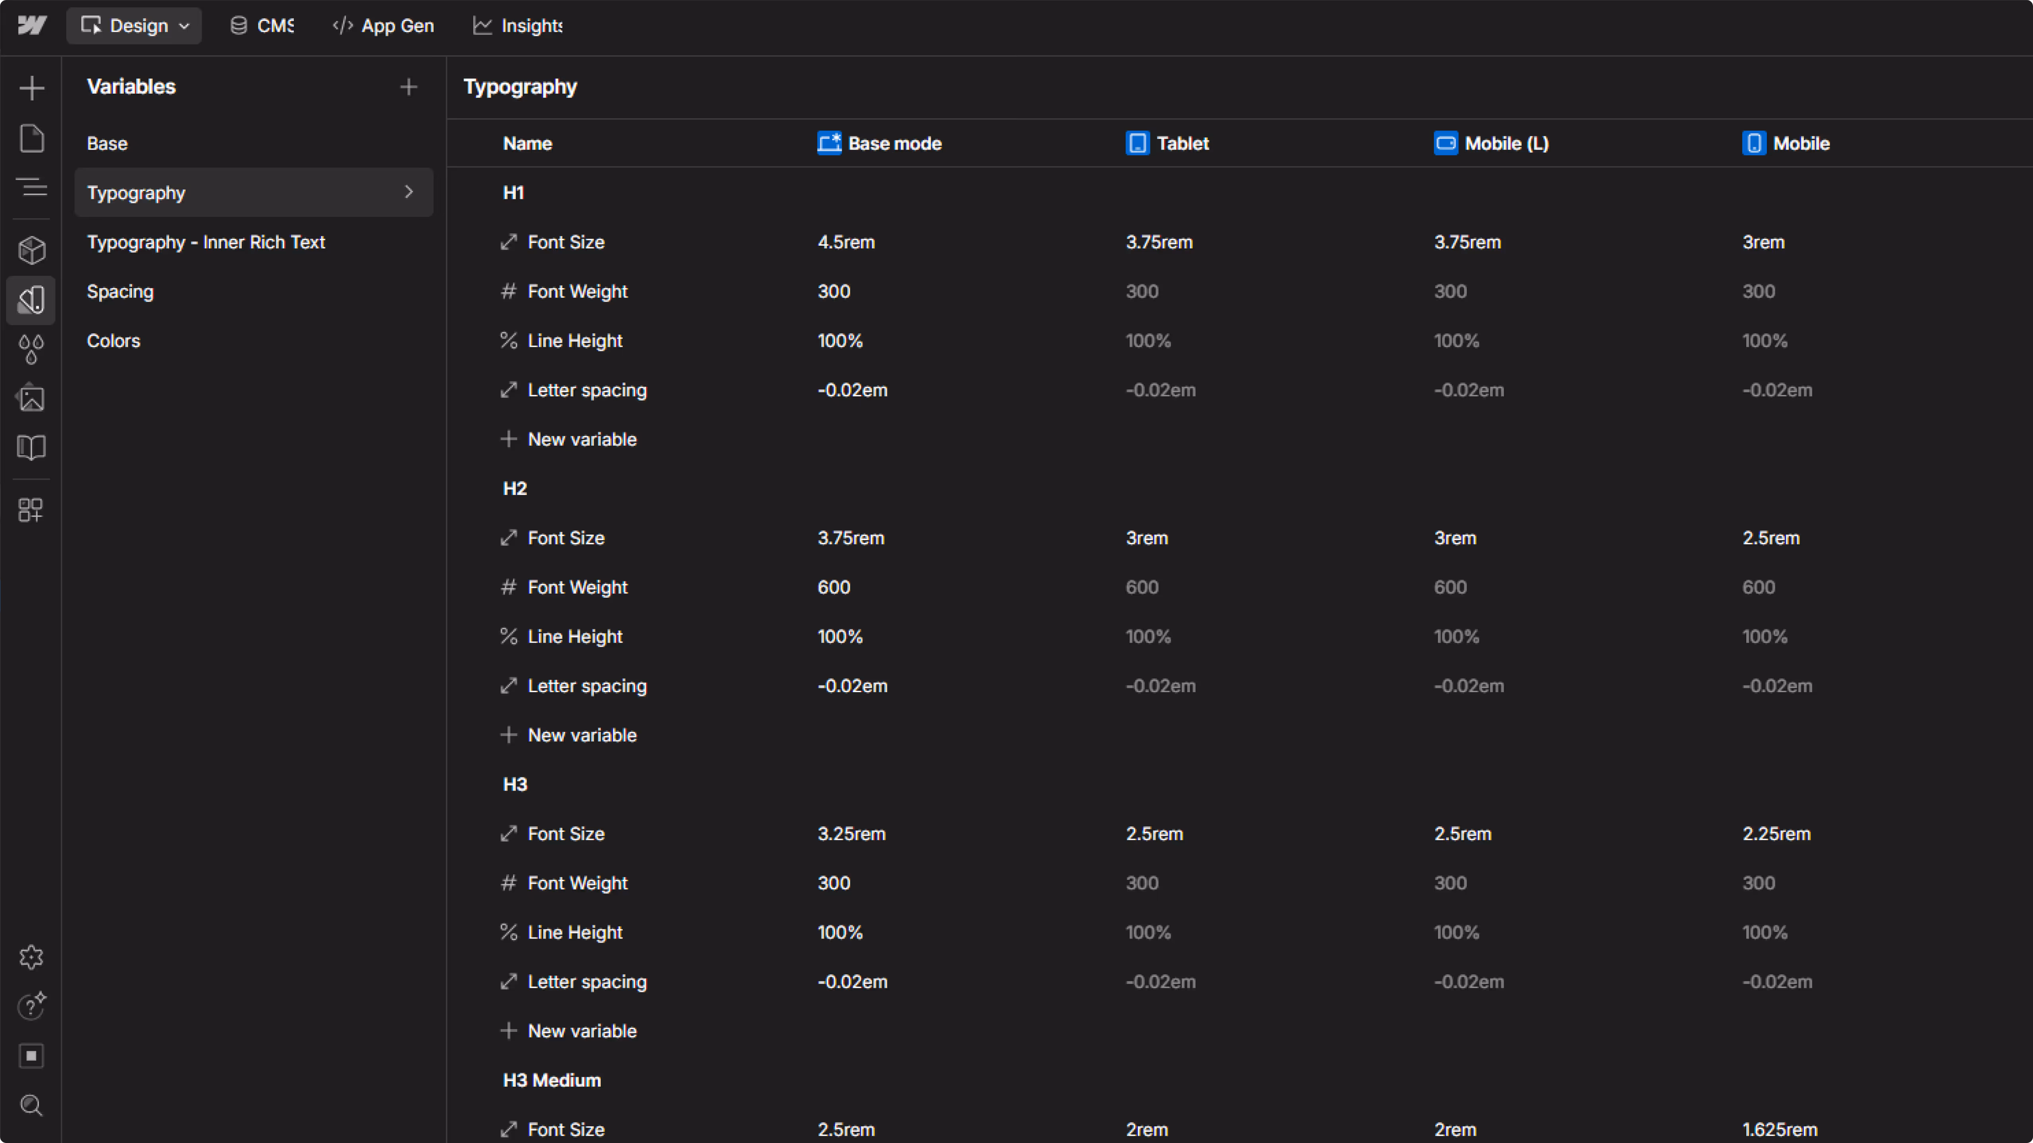The width and height of the screenshot is (2033, 1143).
Task: Open the Spacing variable collection
Action: point(119,291)
